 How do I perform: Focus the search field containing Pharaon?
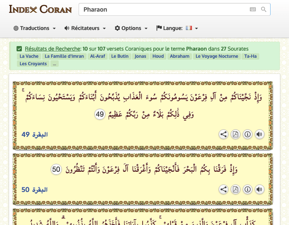(162, 10)
